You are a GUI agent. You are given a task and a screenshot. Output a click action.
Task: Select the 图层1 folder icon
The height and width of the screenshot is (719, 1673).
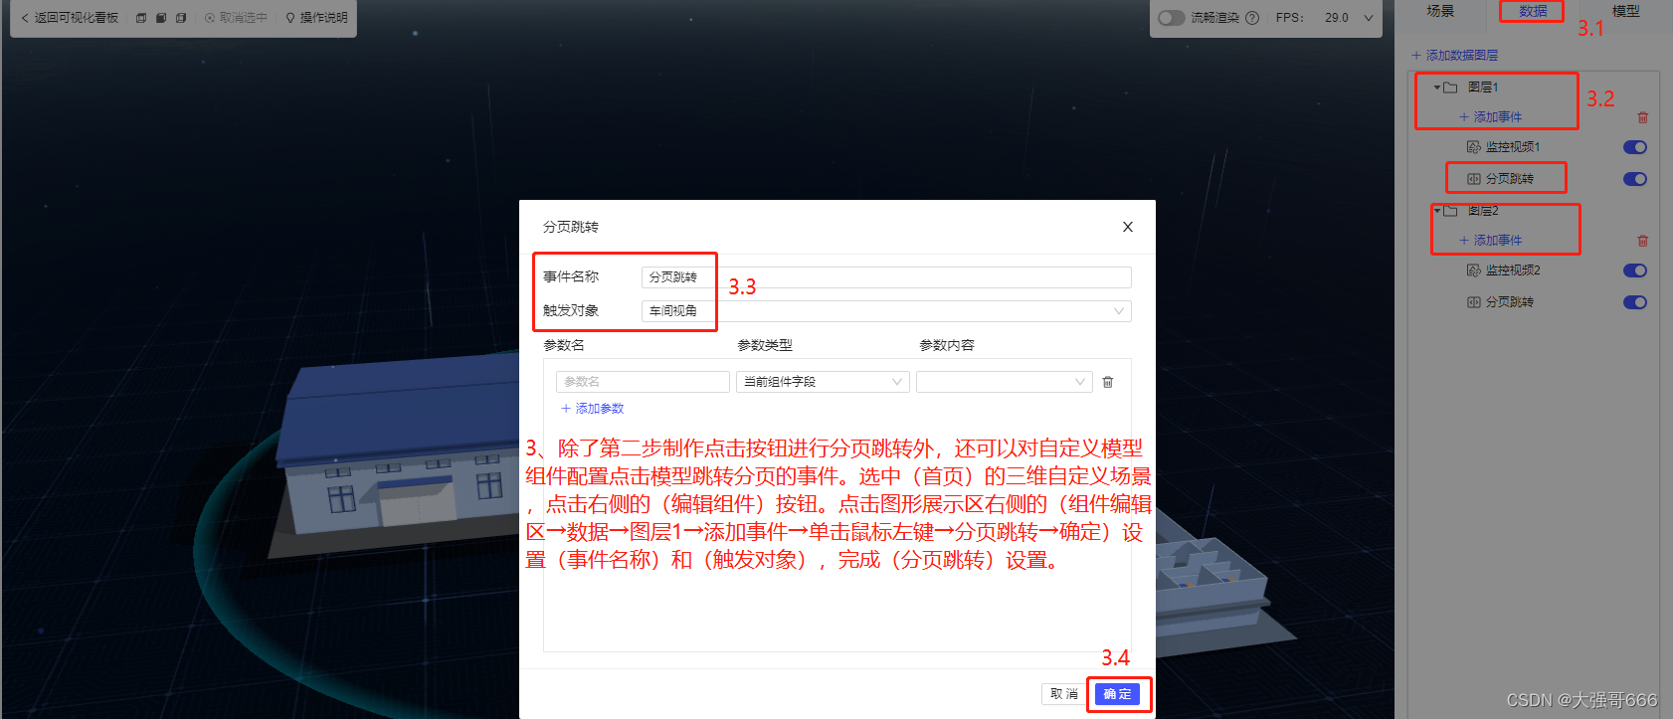click(x=1451, y=88)
